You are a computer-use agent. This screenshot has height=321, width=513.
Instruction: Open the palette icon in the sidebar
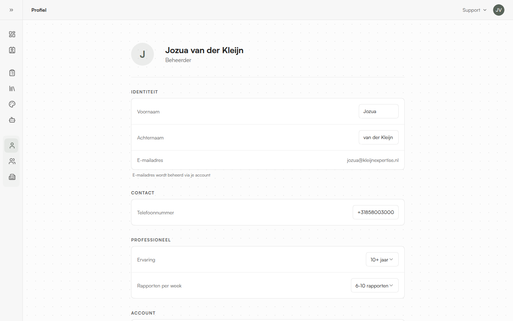point(12,104)
